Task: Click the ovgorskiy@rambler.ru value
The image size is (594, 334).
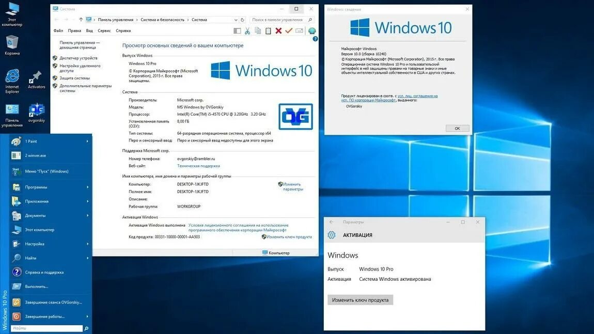Action: pos(196,159)
